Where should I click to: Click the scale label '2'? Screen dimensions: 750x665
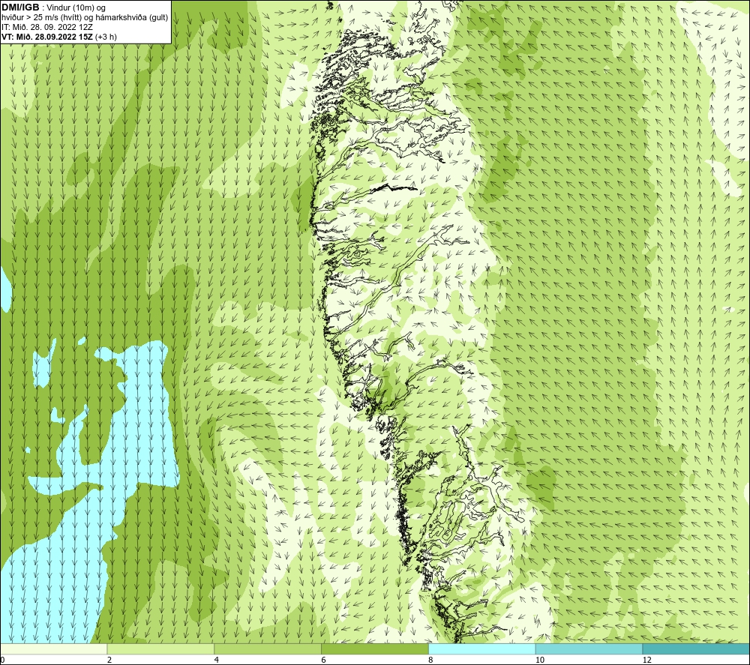tap(109, 660)
